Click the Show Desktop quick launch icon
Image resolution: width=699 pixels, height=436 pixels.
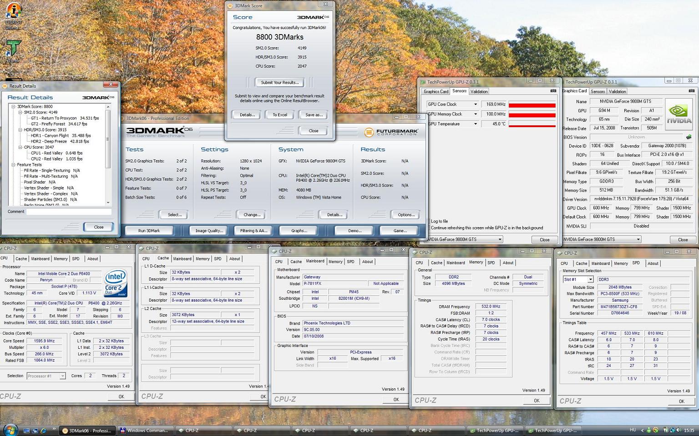click(27, 431)
